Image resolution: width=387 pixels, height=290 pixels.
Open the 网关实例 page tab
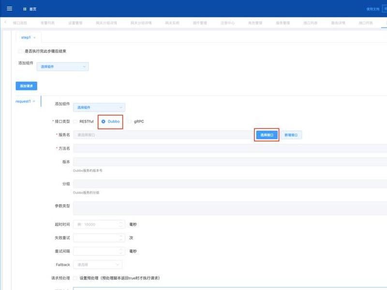(172, 23)
